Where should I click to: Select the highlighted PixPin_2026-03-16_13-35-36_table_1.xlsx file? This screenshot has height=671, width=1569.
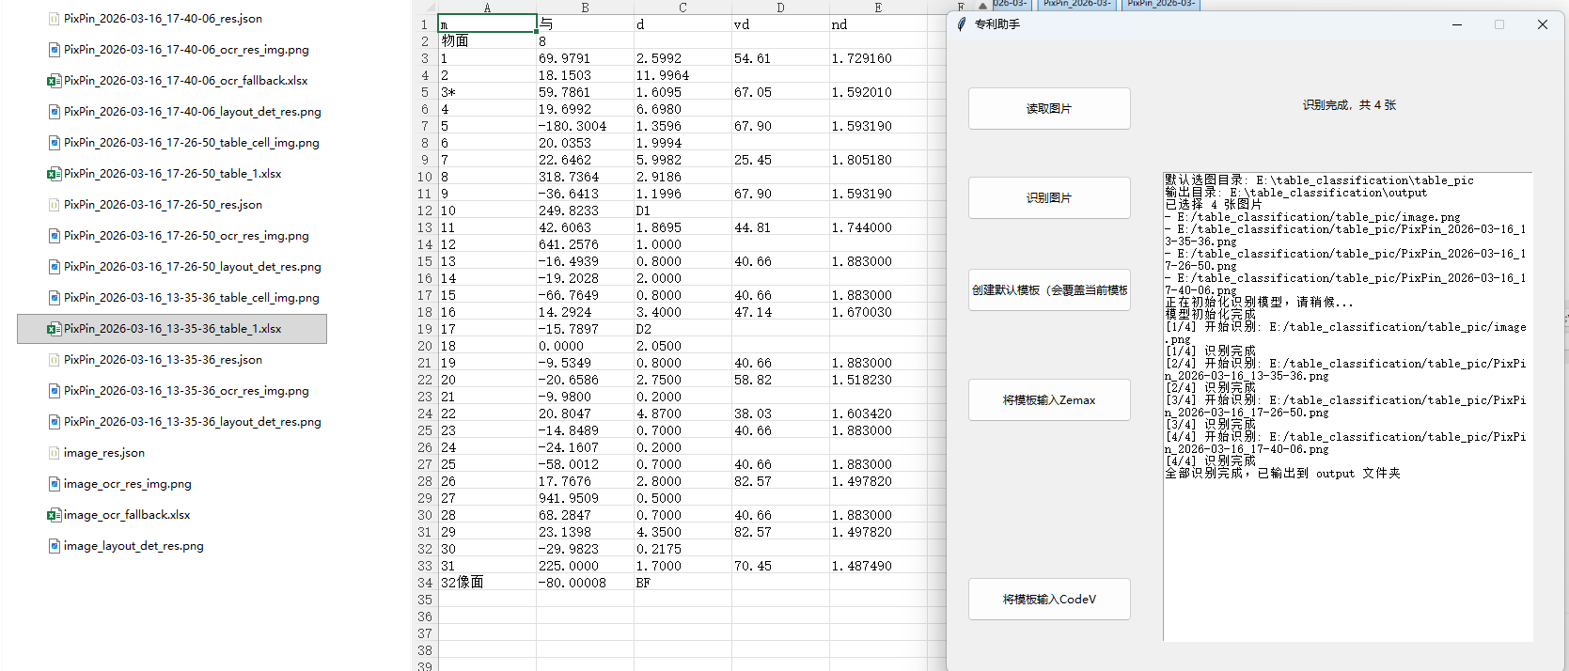point(172,329)
